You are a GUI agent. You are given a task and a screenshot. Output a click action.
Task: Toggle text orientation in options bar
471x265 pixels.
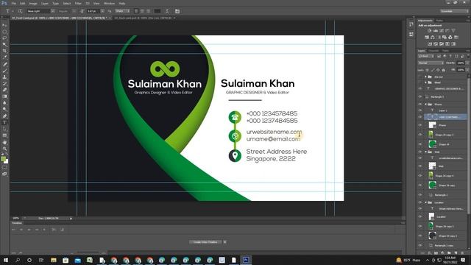[20, 11]
